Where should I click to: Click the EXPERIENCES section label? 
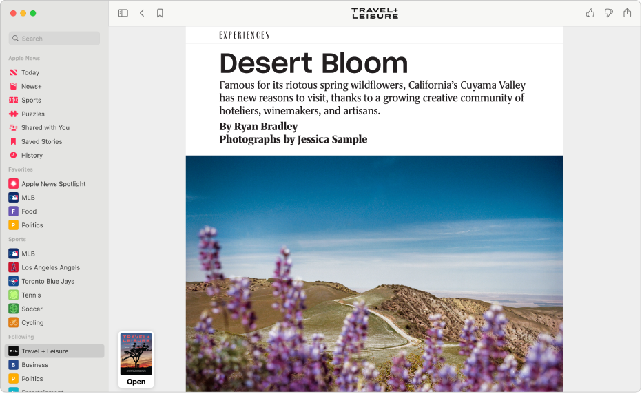click(244, 35)
